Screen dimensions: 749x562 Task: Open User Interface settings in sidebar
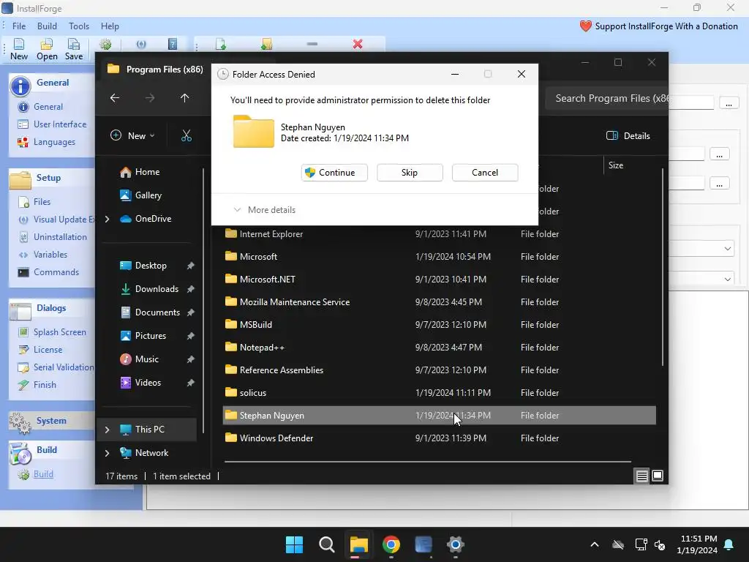[60, 124]
